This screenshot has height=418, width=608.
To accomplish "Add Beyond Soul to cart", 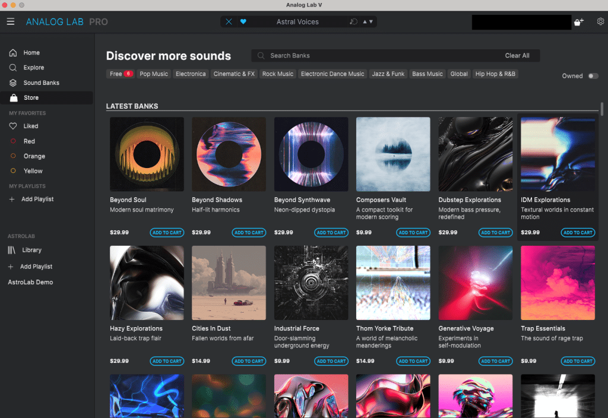I will (167, 233).
